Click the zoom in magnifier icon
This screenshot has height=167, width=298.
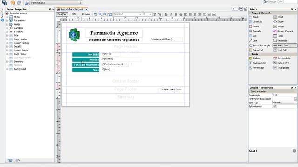pos(100,14)
